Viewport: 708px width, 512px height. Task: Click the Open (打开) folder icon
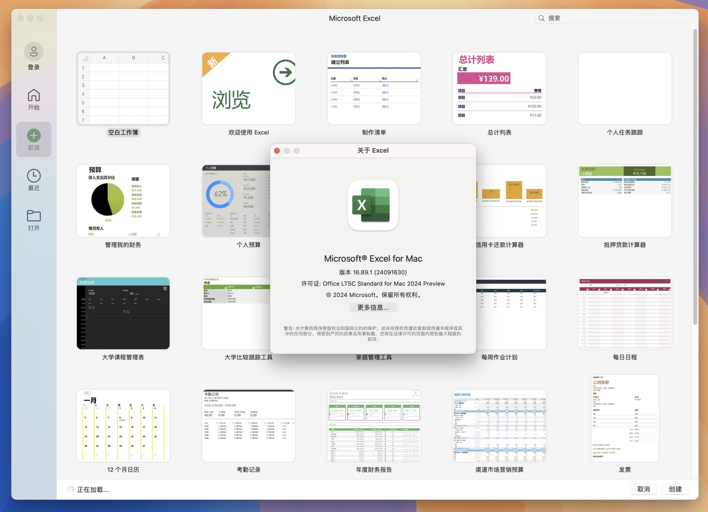[x=34, y=216]
